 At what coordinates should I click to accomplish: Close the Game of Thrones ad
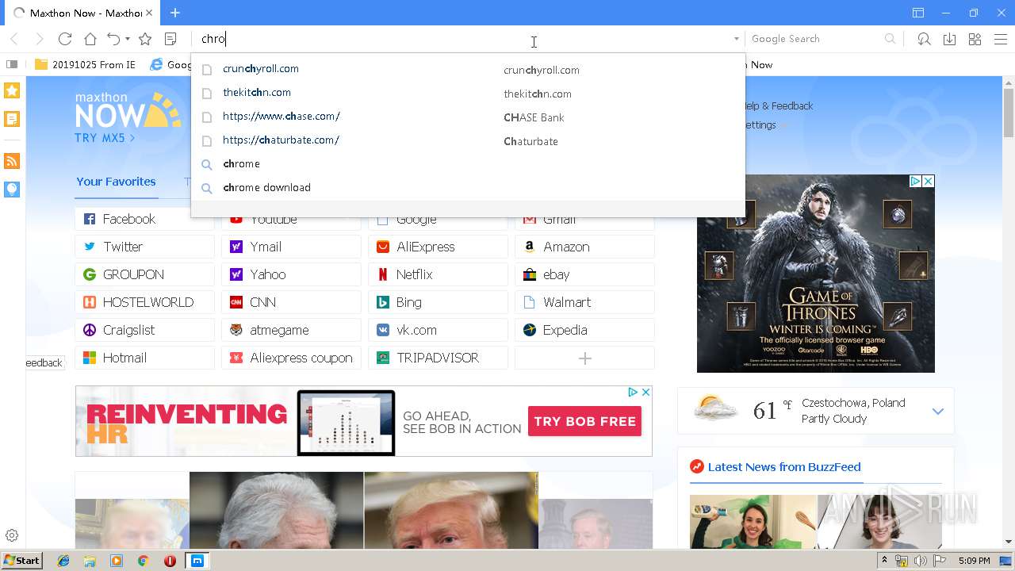click(928, 181)
